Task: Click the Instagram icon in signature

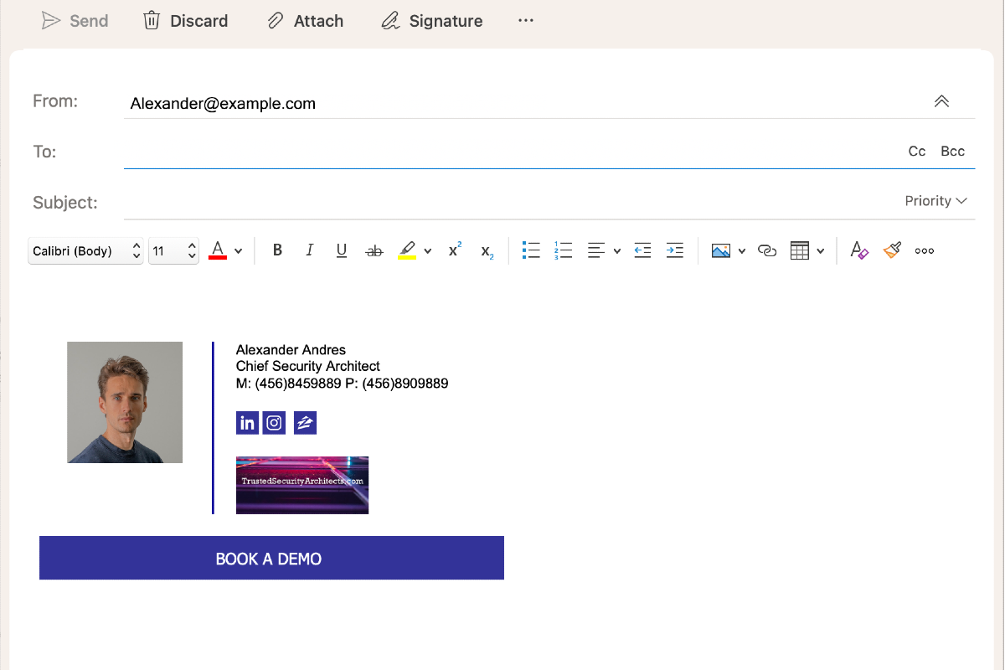Action: pos(274,423)
